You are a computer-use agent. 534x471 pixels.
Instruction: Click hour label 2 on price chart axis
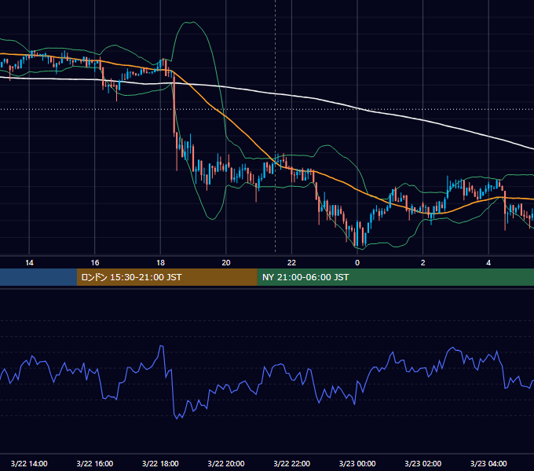[x=423, y=263]
